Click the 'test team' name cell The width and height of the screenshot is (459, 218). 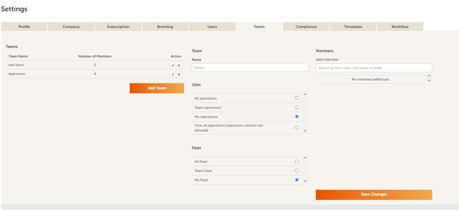pyautogui.click(x=16, y=65)
